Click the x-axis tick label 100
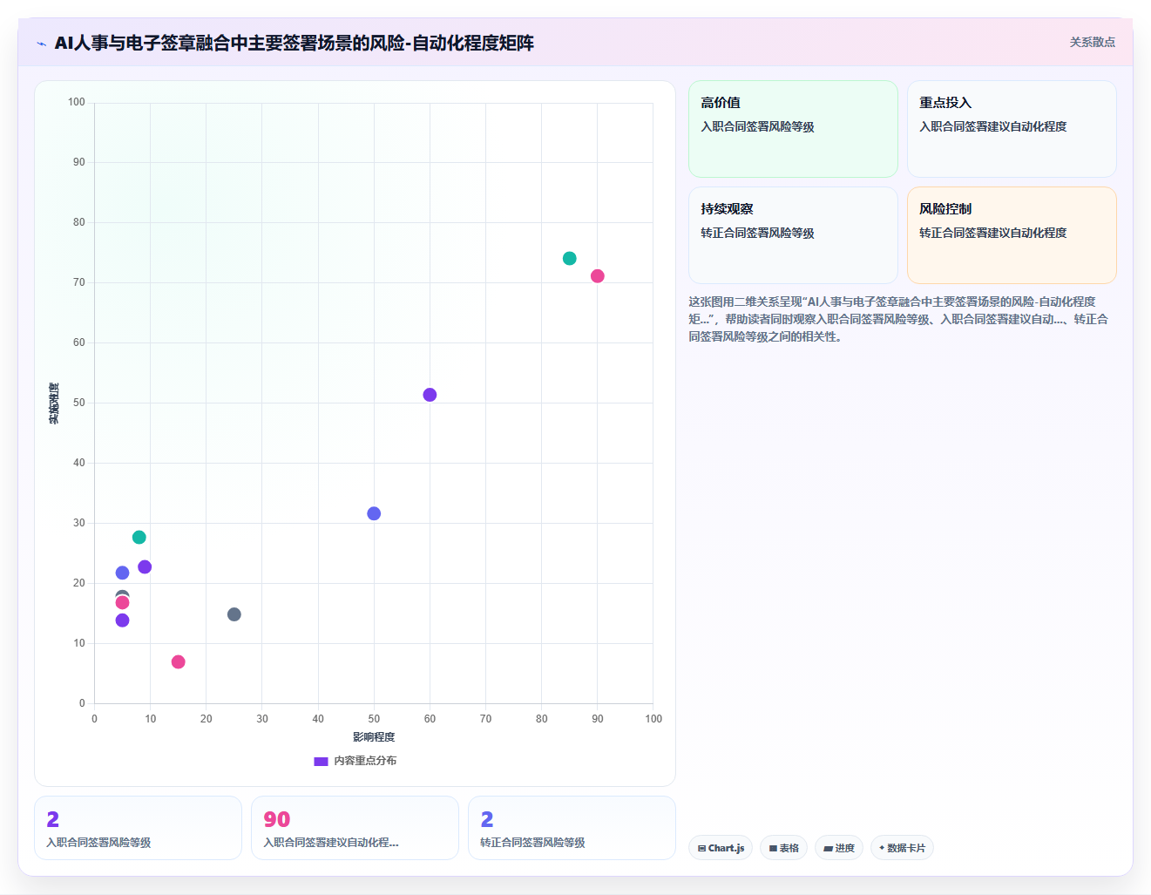1151x895 pixels. pos(653,719)
